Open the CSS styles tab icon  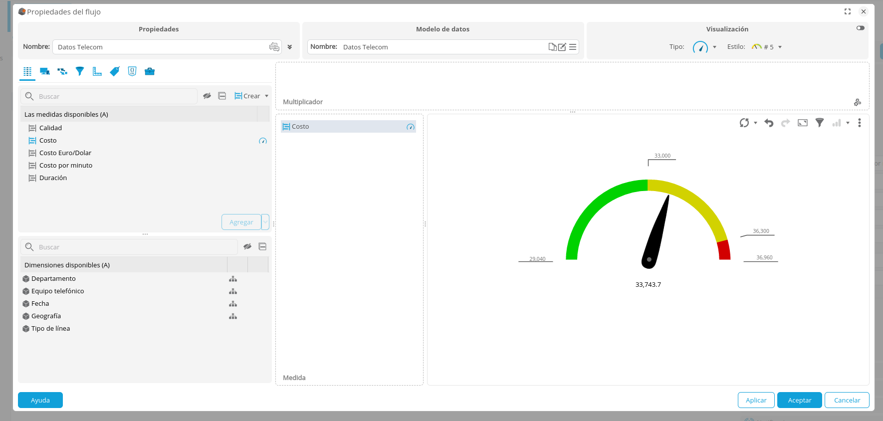click(x=132, y=71)
